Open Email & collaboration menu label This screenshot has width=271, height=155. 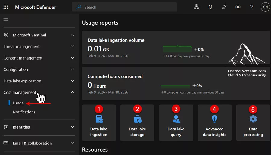click(32, 143)
